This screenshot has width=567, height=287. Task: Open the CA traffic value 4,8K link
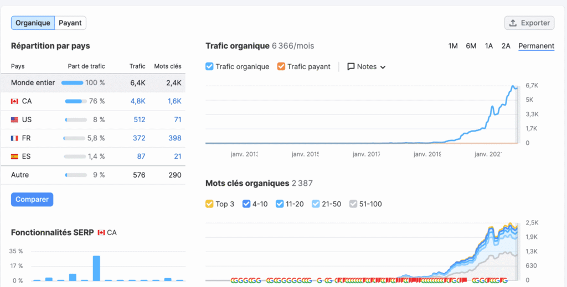137,101
